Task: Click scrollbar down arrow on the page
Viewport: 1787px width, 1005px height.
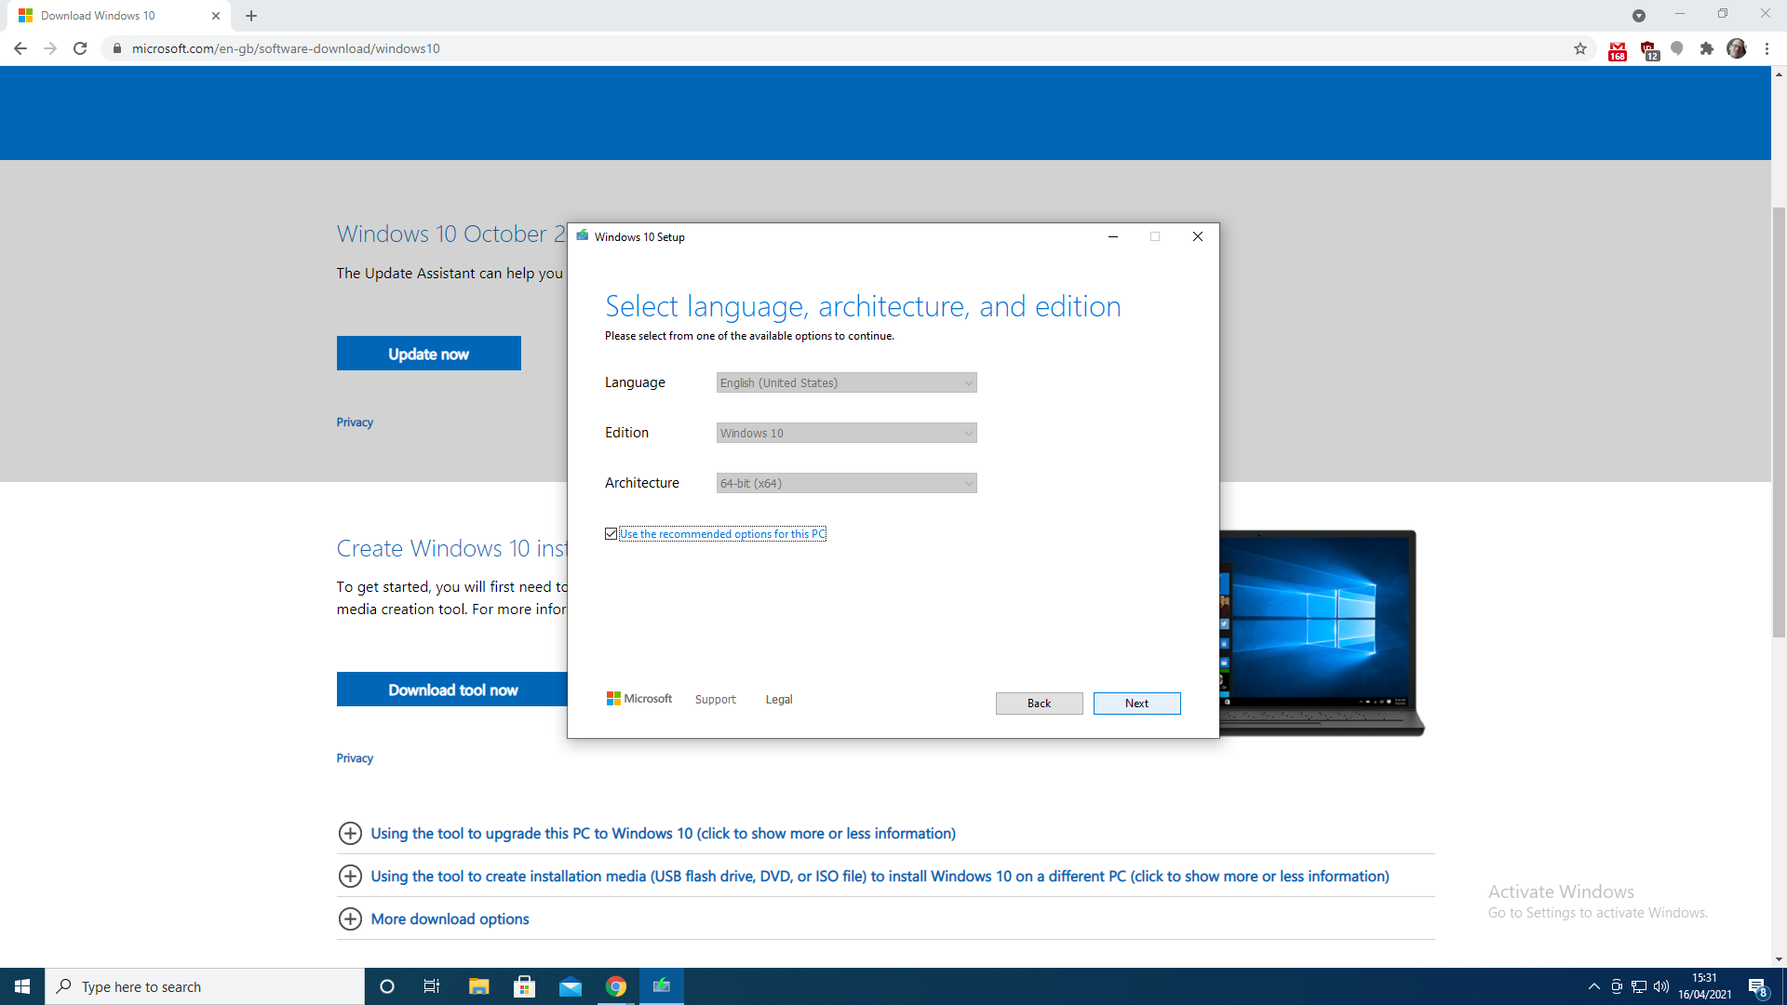Action: coord(1779,959)
